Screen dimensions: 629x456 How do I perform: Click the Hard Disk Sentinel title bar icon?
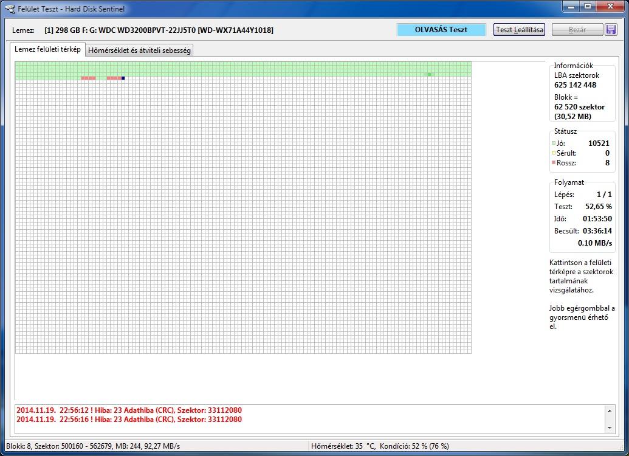(x=10, y=9)
